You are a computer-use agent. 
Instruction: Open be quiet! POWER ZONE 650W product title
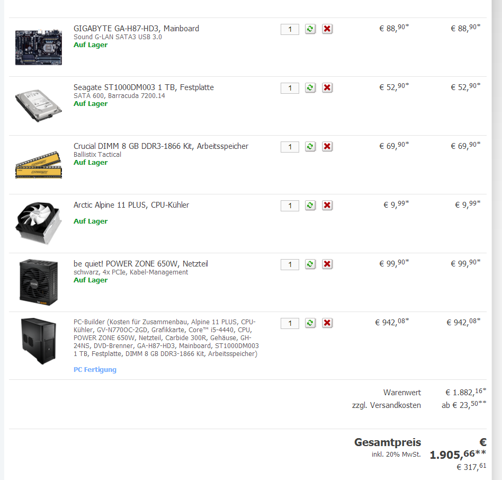tap(140, 264)
